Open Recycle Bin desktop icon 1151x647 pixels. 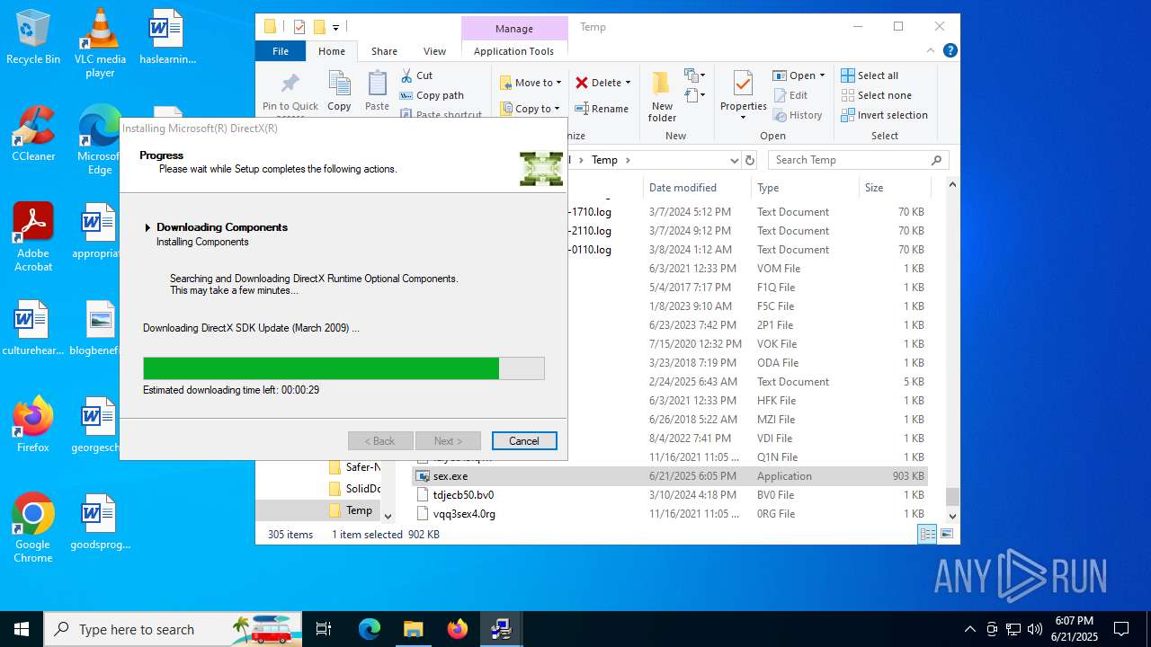[x=33, y=37]
